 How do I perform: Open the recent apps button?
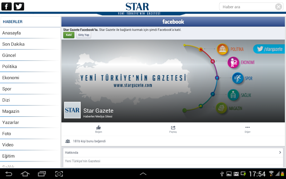42,174
